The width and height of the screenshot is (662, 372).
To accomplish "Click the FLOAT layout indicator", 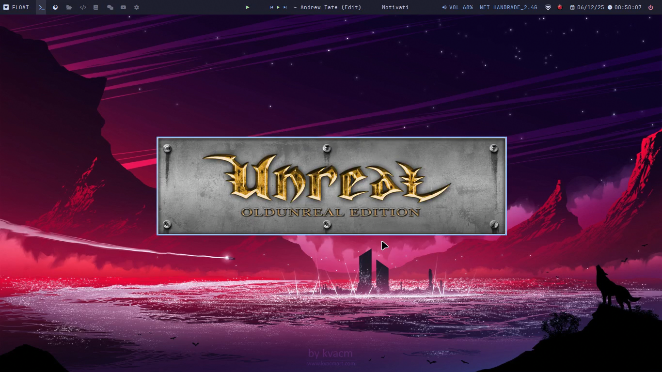I will pyautogui.click(x=16, y=7).
